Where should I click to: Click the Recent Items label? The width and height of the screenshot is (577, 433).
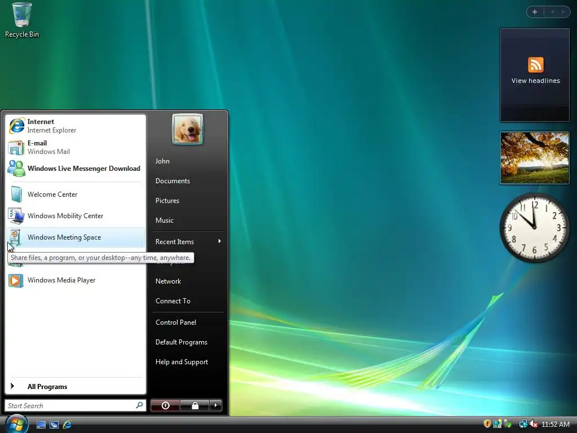175,242
